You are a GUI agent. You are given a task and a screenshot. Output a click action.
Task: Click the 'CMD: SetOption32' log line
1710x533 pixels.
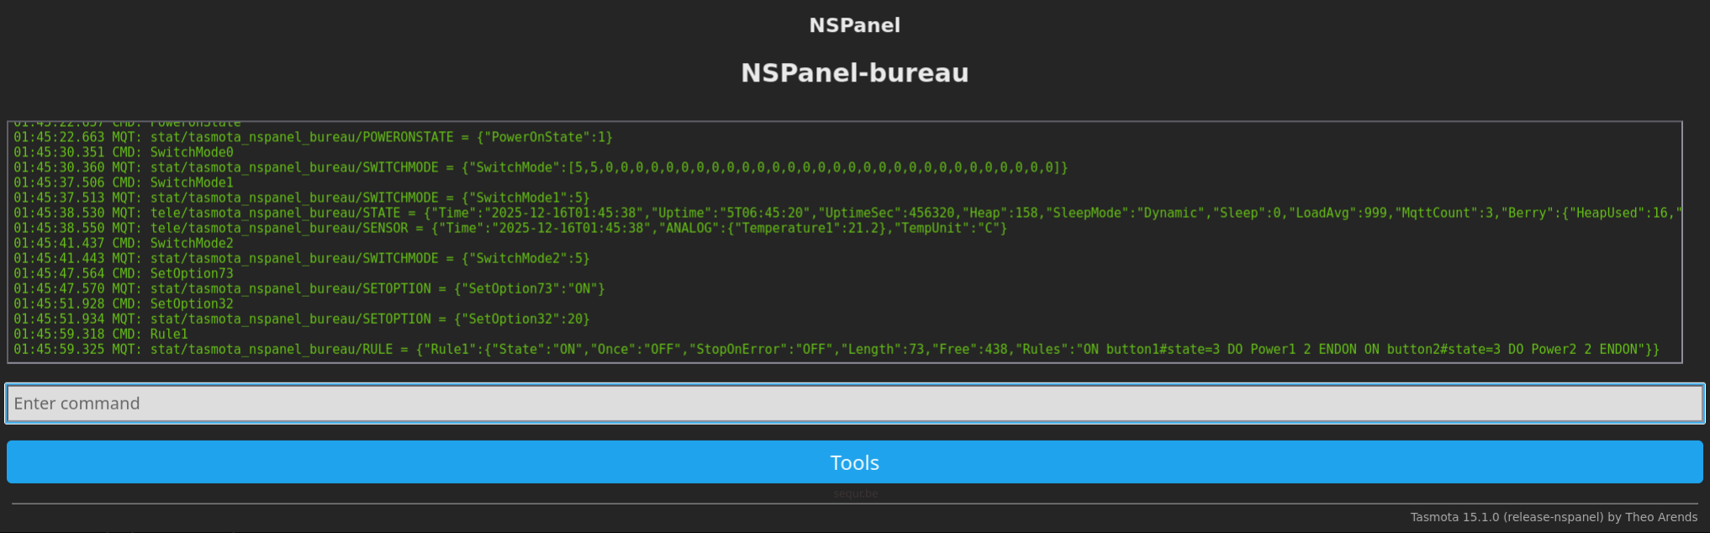[124, 303]
